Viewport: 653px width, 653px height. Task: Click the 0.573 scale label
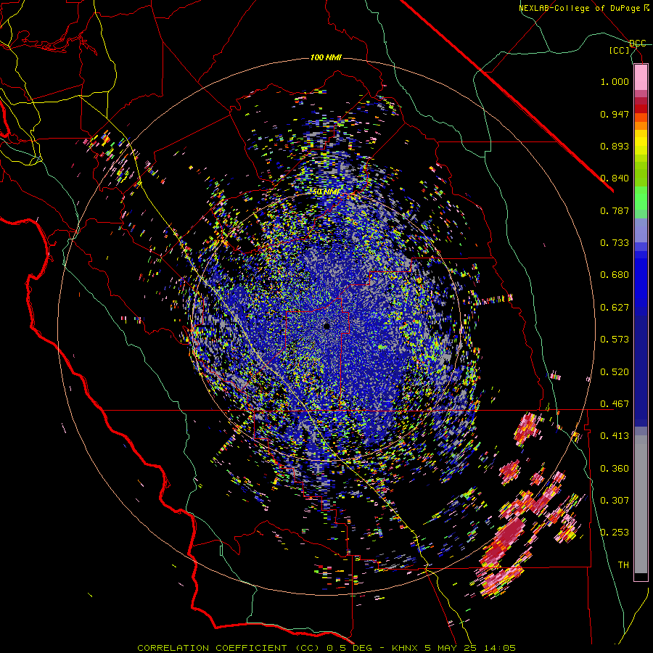(615, 340)
